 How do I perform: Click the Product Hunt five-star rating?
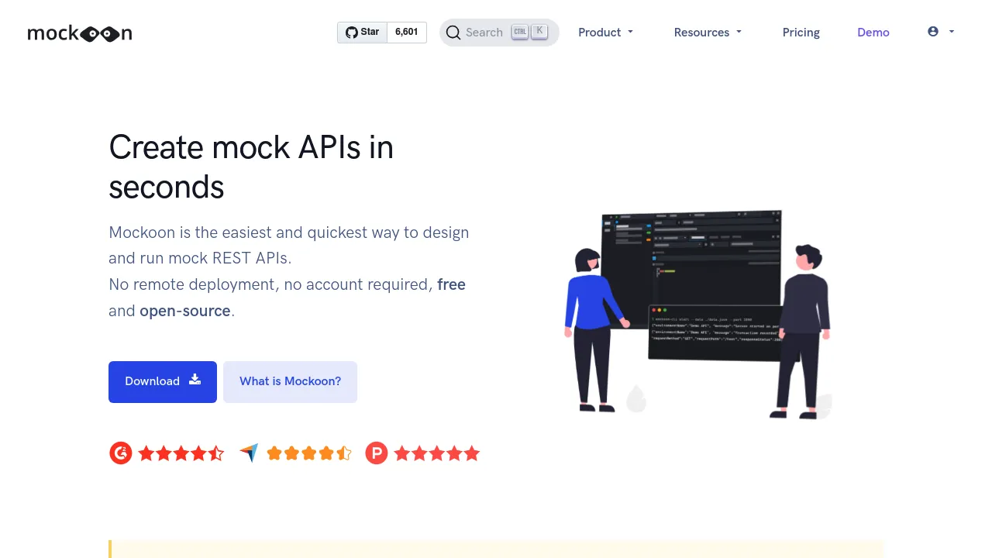pos(437,453)
